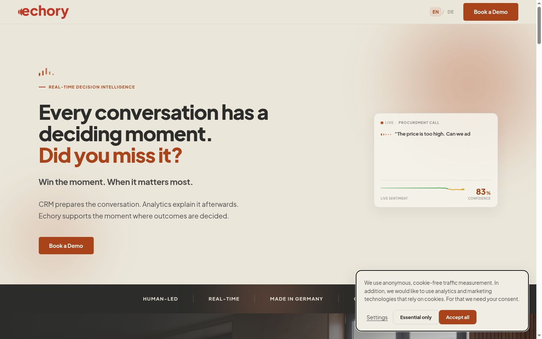Open the Echory logo homepage link
The width and height of the screenshot is (542, 339).
point(43,12)
